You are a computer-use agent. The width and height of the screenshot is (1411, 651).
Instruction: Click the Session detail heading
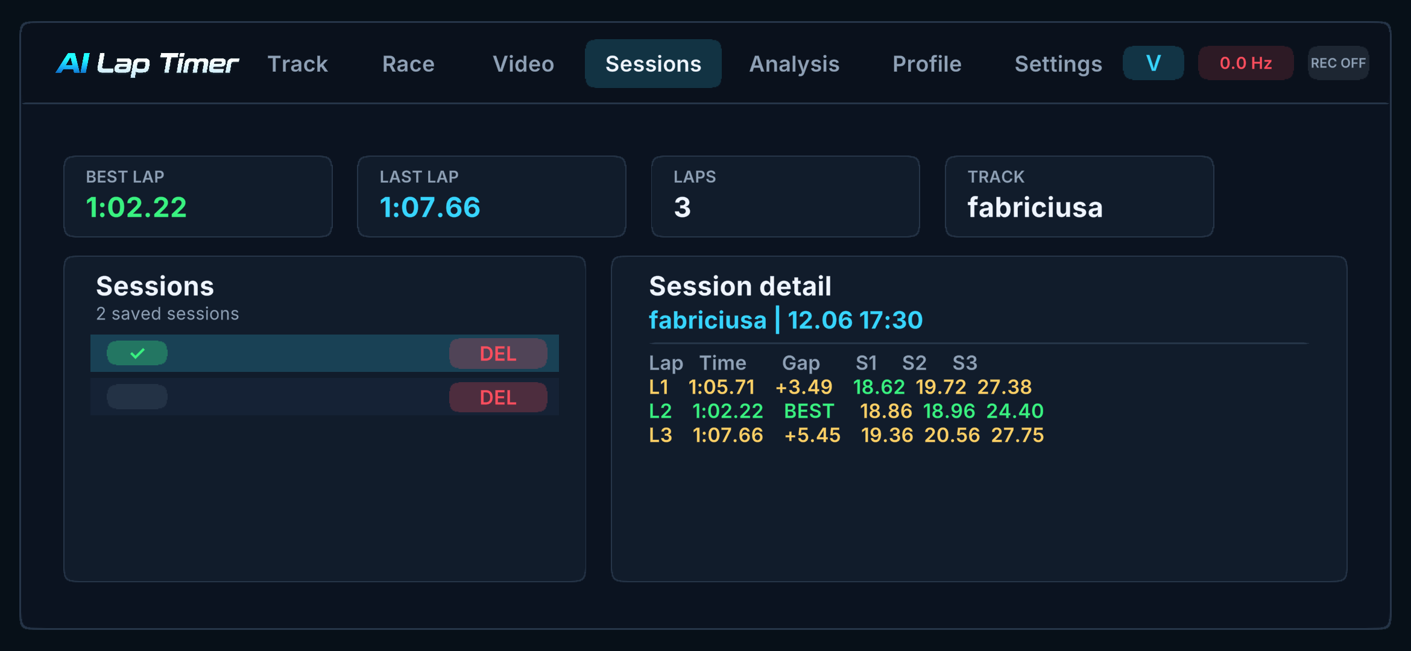point(740,286)
